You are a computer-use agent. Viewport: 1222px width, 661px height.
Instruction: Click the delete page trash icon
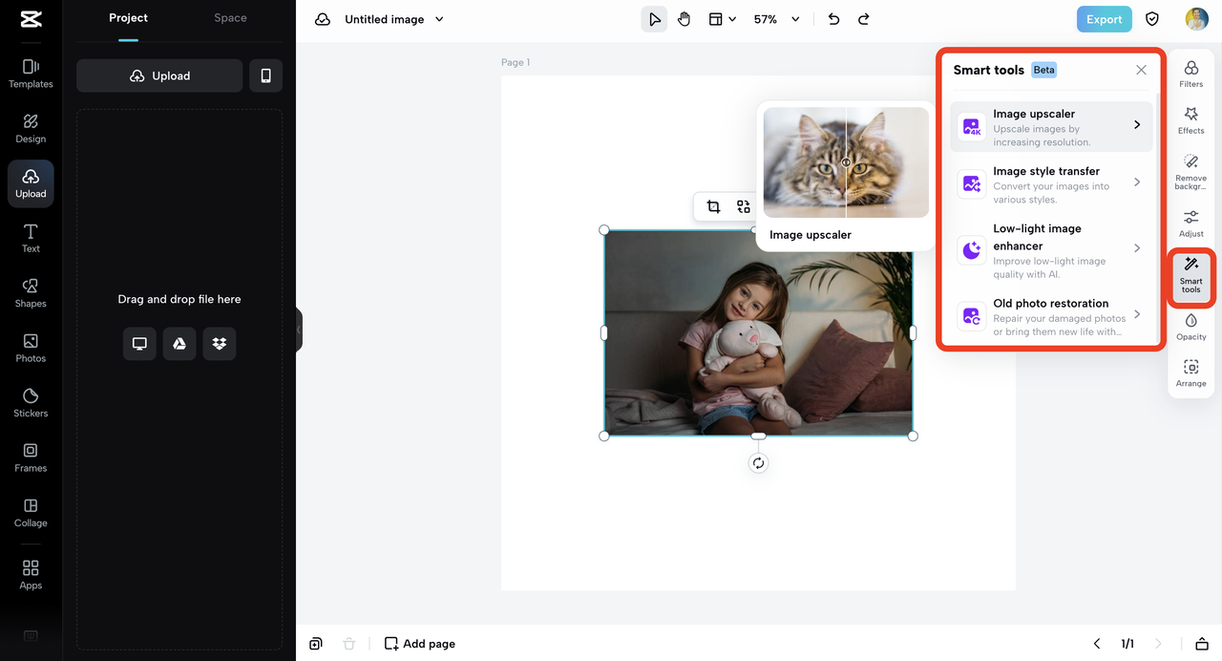tap(349, 644)
